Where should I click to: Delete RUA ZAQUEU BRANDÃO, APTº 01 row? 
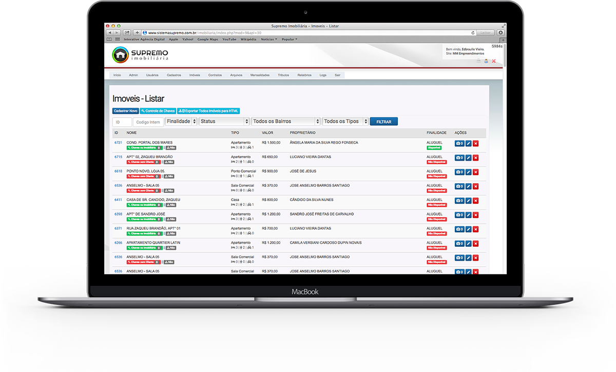tap(475, 229)
